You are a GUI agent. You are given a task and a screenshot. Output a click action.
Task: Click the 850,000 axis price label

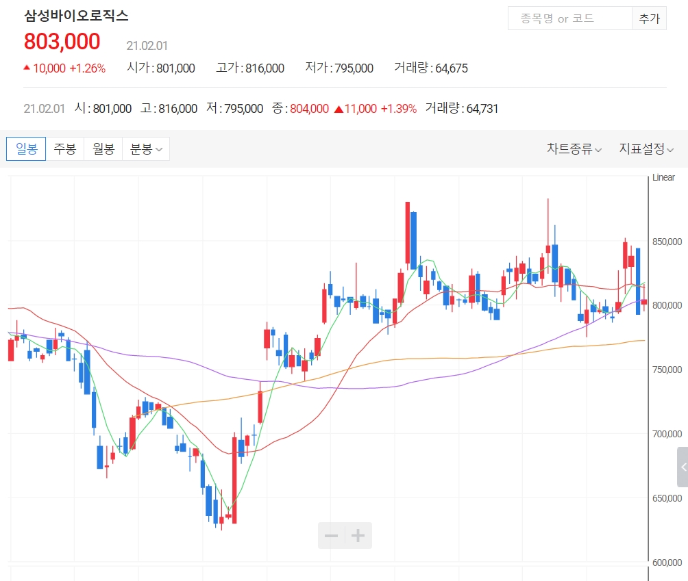pos(667,242)
